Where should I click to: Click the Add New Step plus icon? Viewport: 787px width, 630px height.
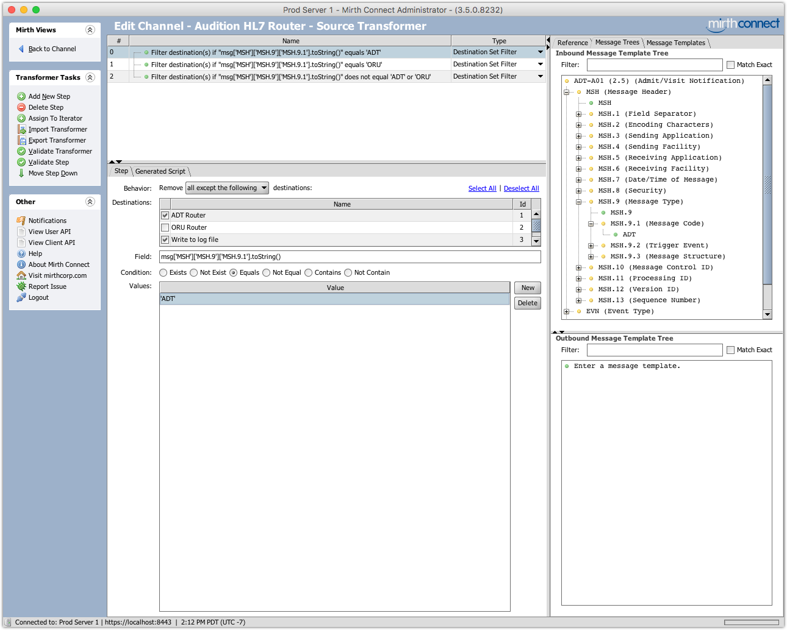(x=21, y=96)
